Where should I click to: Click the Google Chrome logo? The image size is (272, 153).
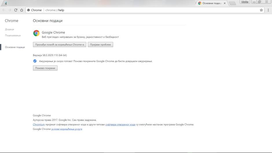[36, 33]
